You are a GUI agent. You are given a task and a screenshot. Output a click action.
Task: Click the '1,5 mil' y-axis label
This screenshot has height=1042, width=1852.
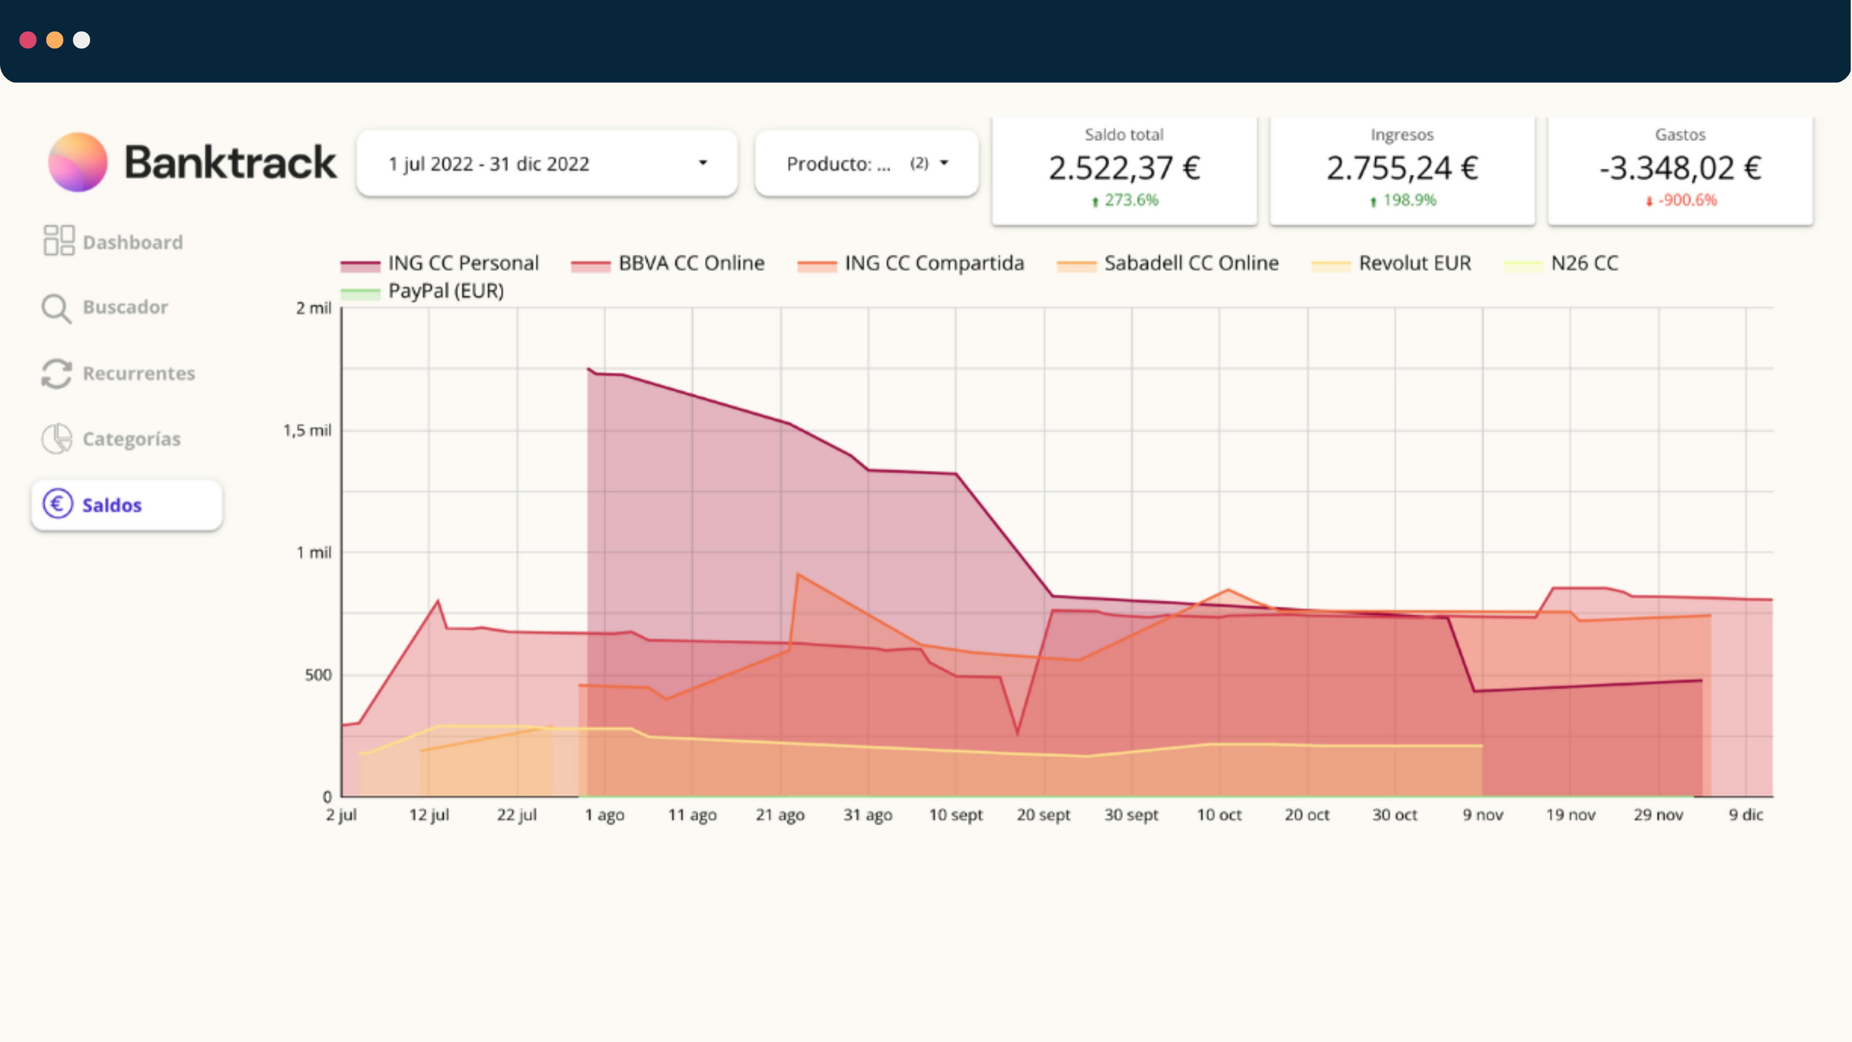point(307,430)
